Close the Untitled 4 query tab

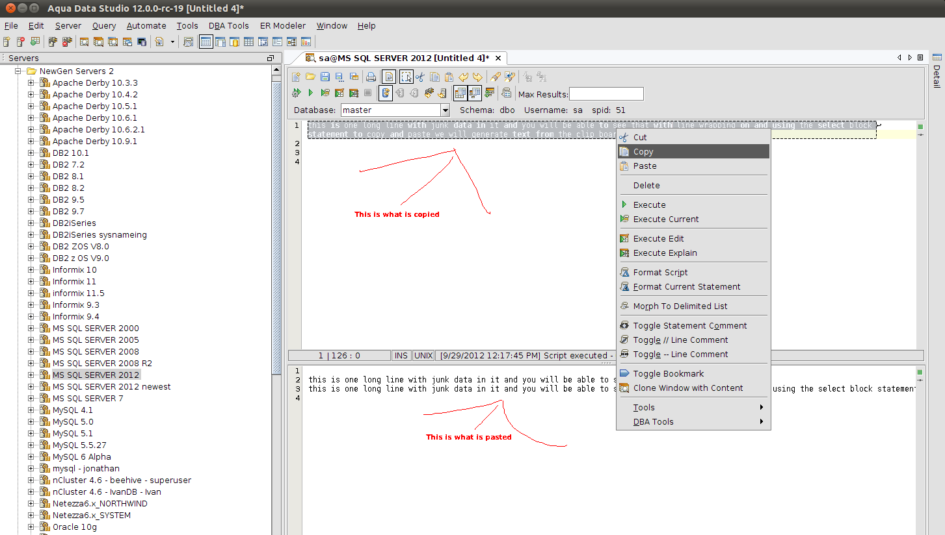point(498,58)
